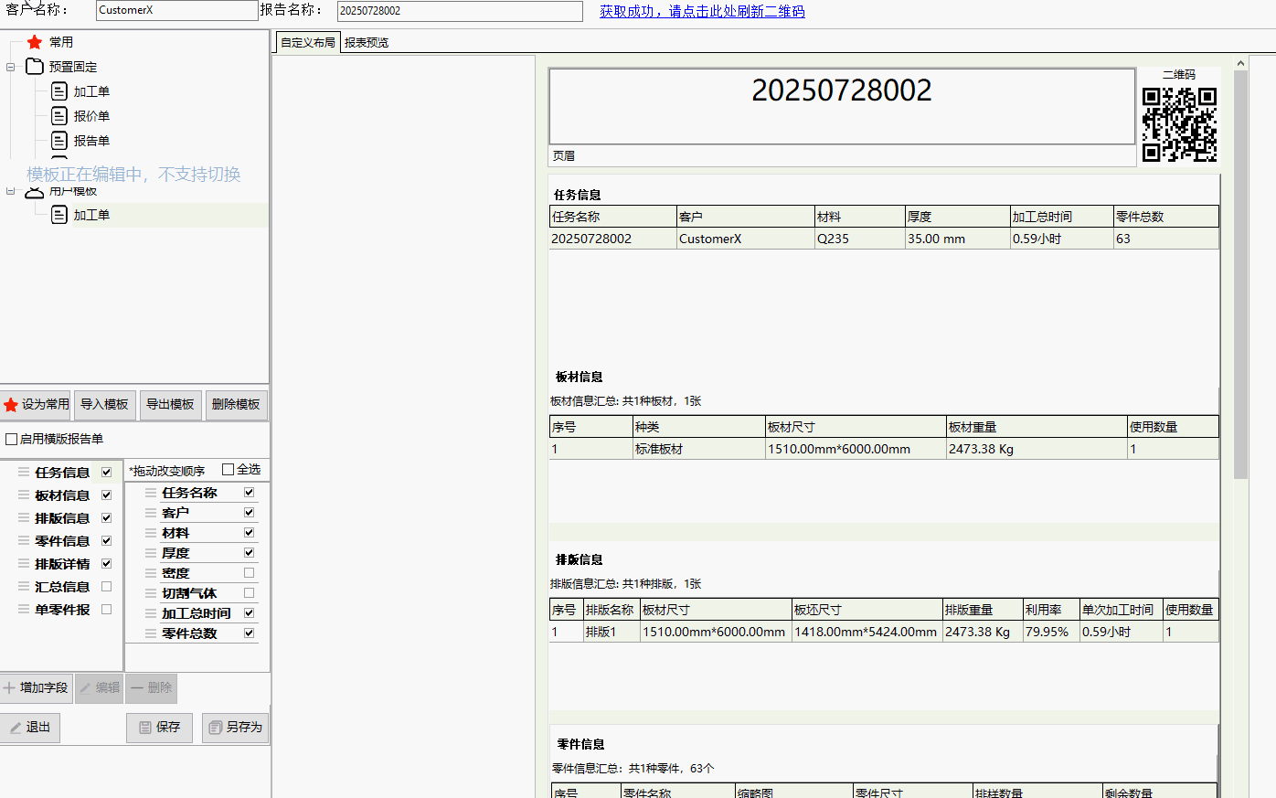Open the 自定义布局 tab
1276x798 pixels.
(307, 43)
